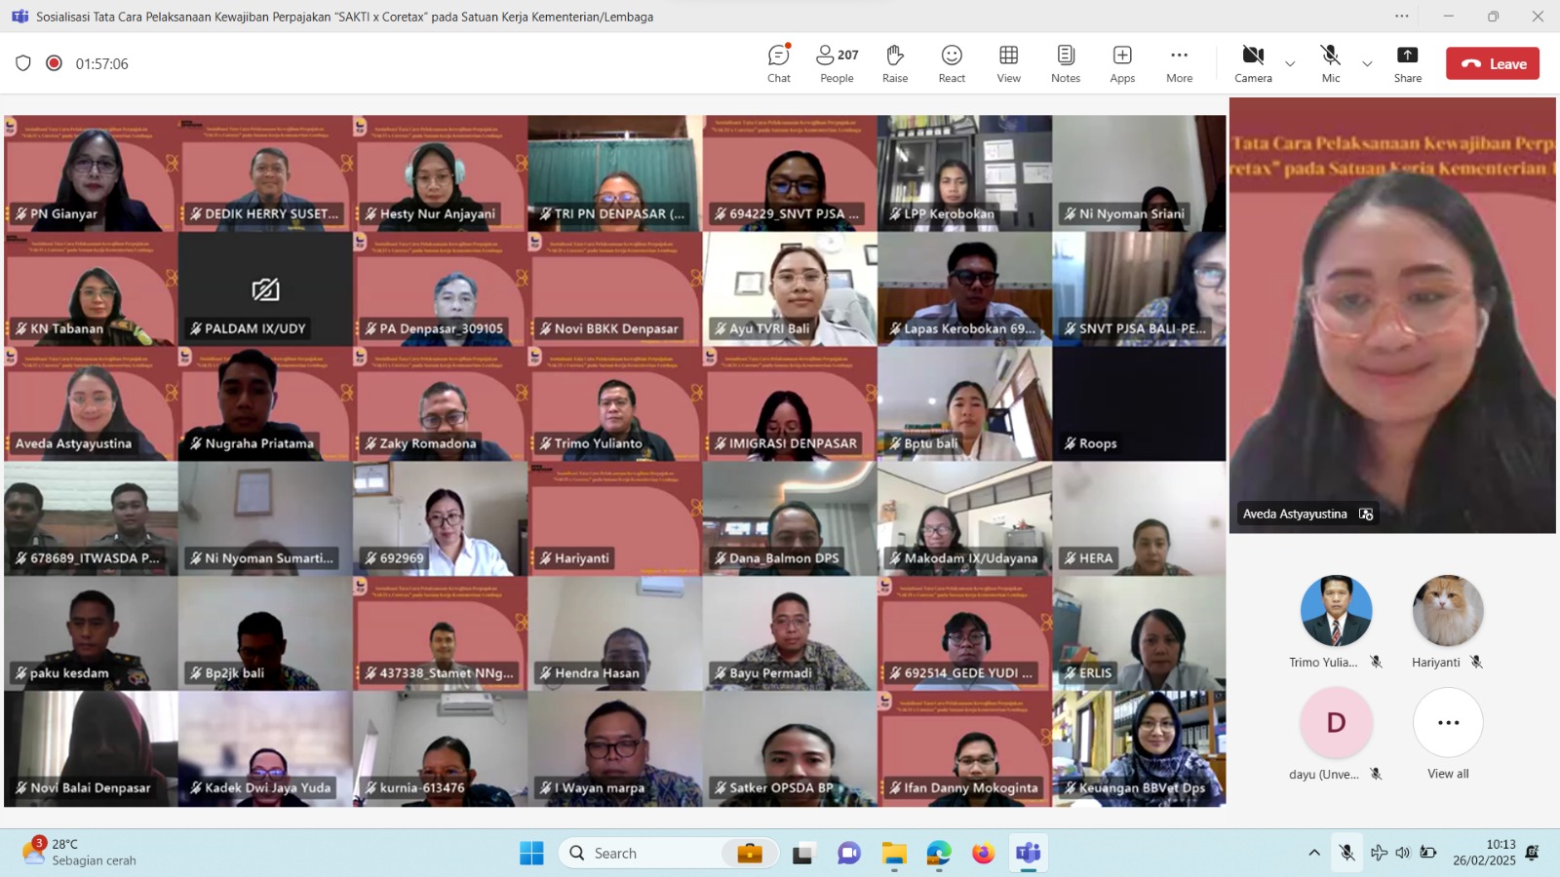
Task: Click View all participants
Action: (x=1448, y=733)
